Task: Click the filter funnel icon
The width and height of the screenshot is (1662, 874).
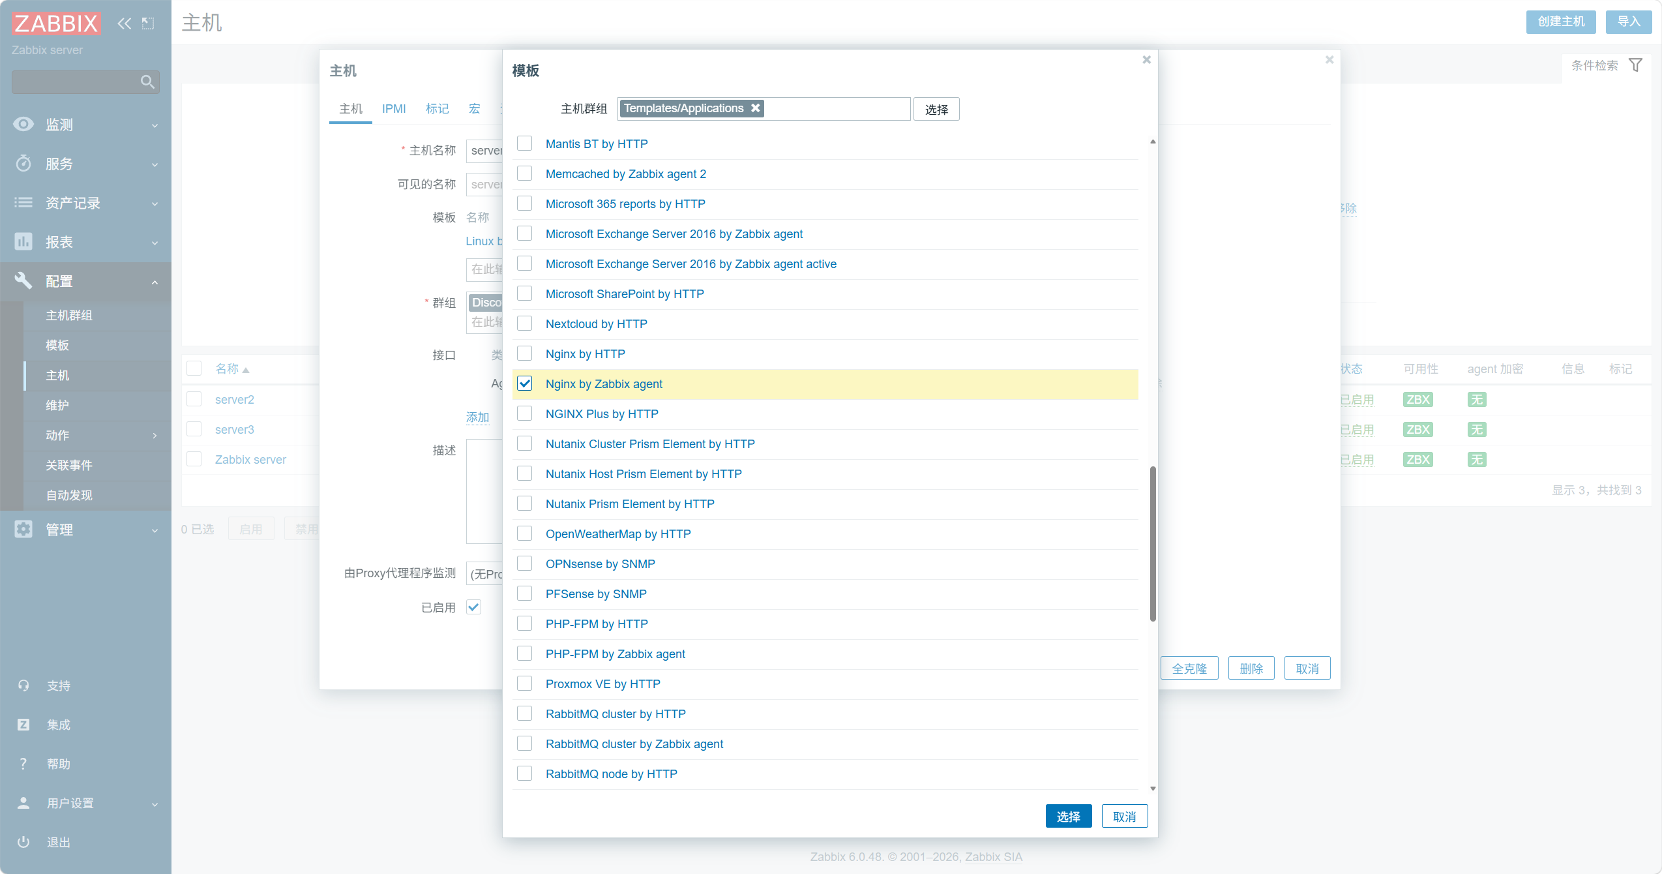Action: pos(1635,65)
